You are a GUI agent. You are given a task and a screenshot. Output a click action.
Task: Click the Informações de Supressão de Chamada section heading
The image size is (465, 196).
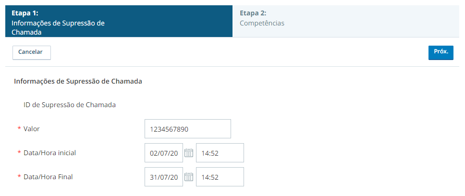[78, 82]
